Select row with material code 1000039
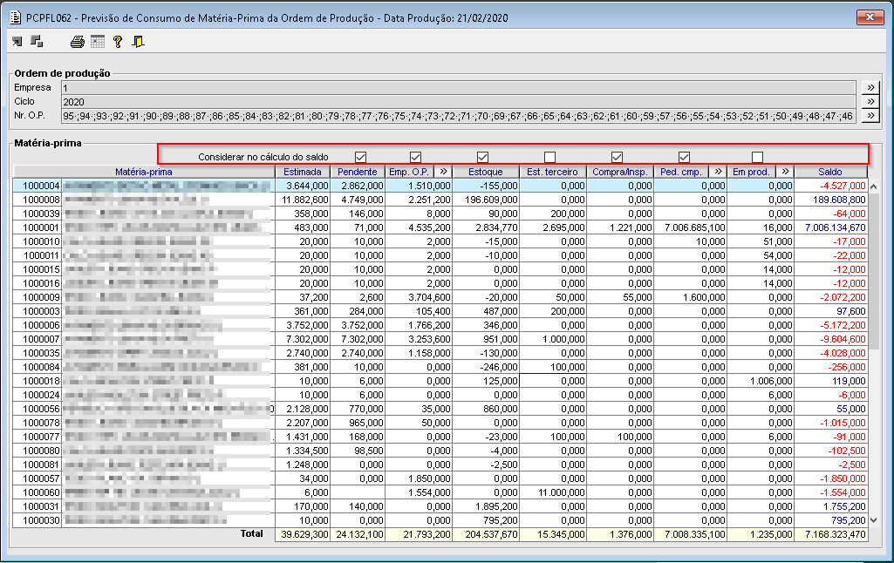Viewport: 894px width, 563px height. 440,214
